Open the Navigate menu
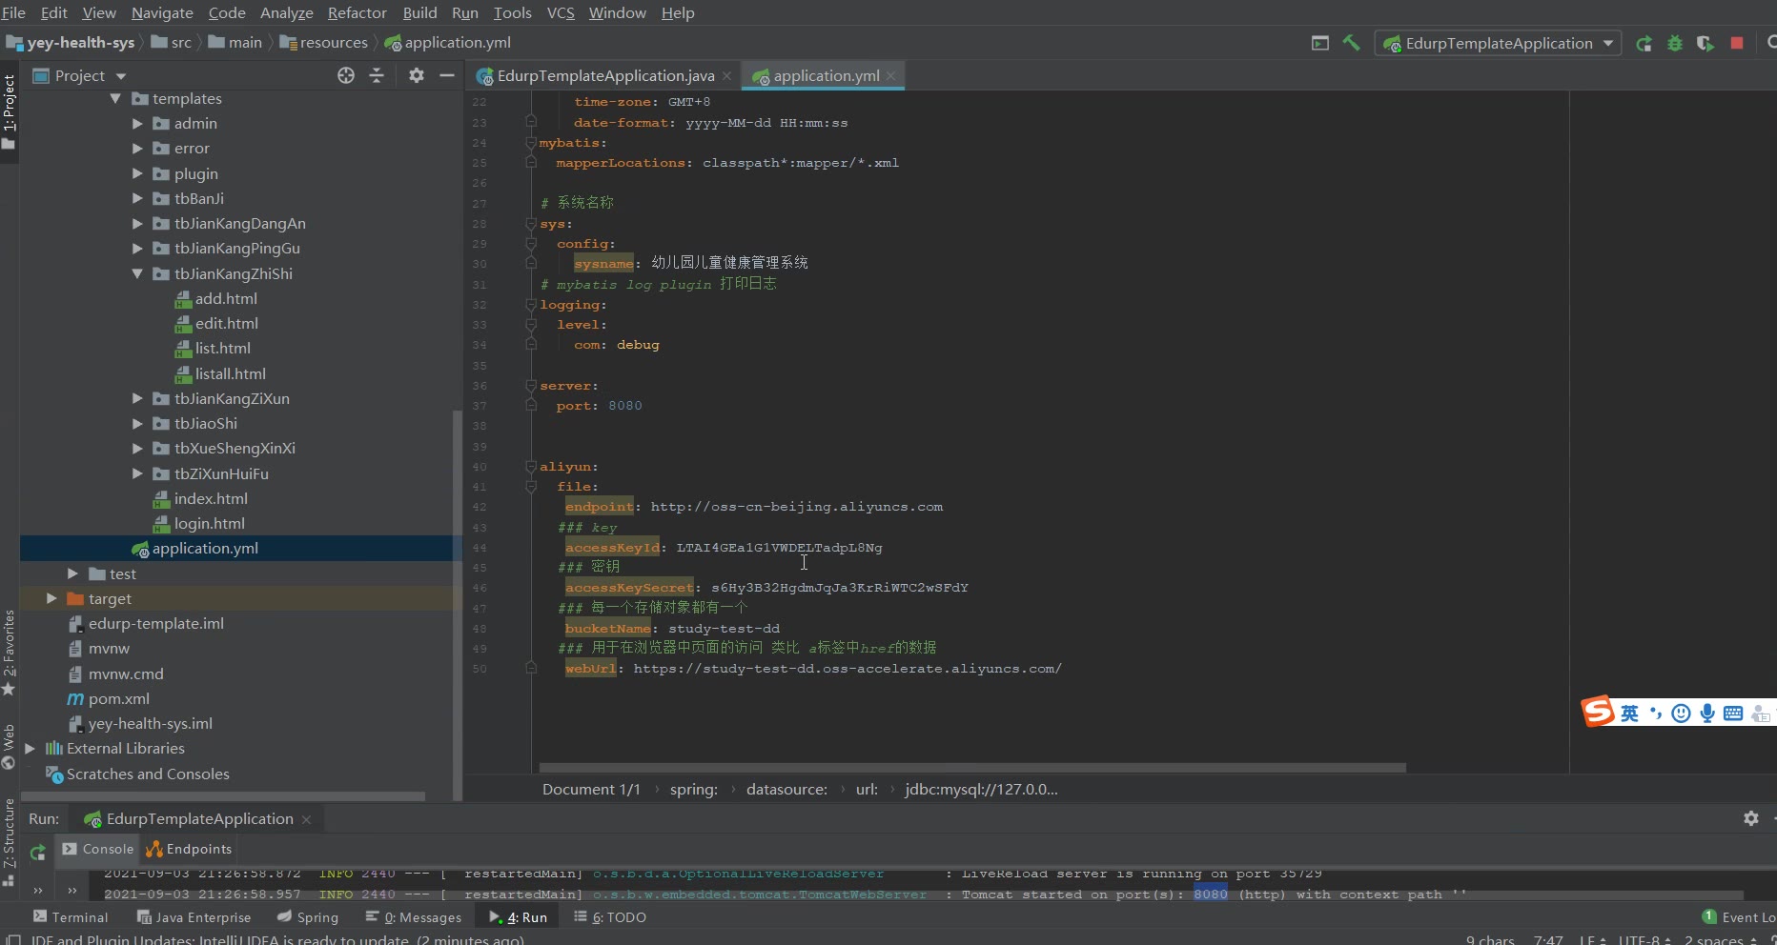Screen dimensions: 1777x945 click(162, 12)
